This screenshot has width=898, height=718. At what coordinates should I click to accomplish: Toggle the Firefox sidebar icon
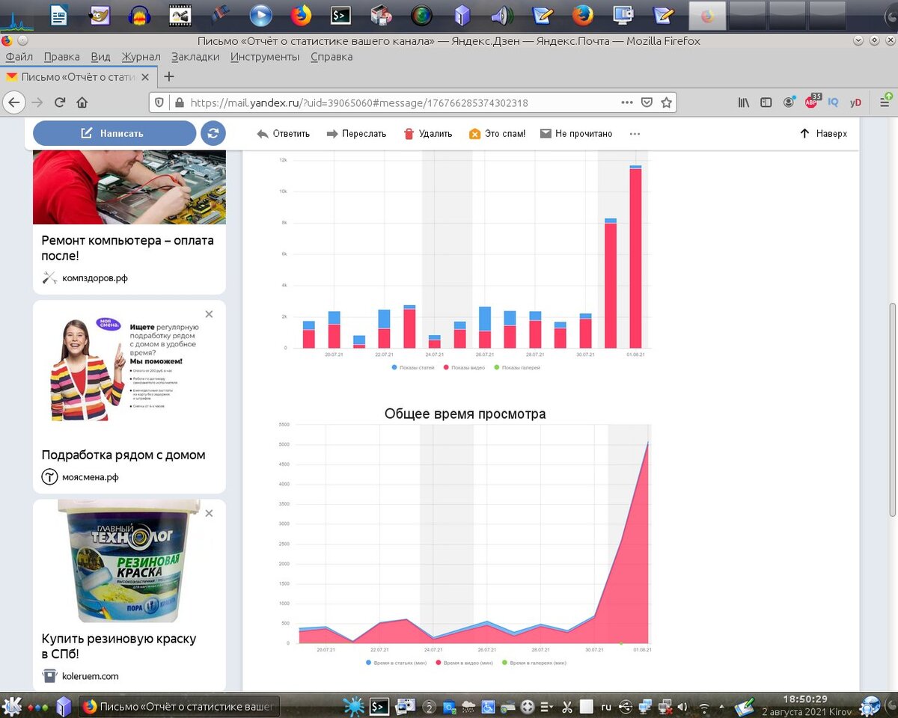pos(766,102)
